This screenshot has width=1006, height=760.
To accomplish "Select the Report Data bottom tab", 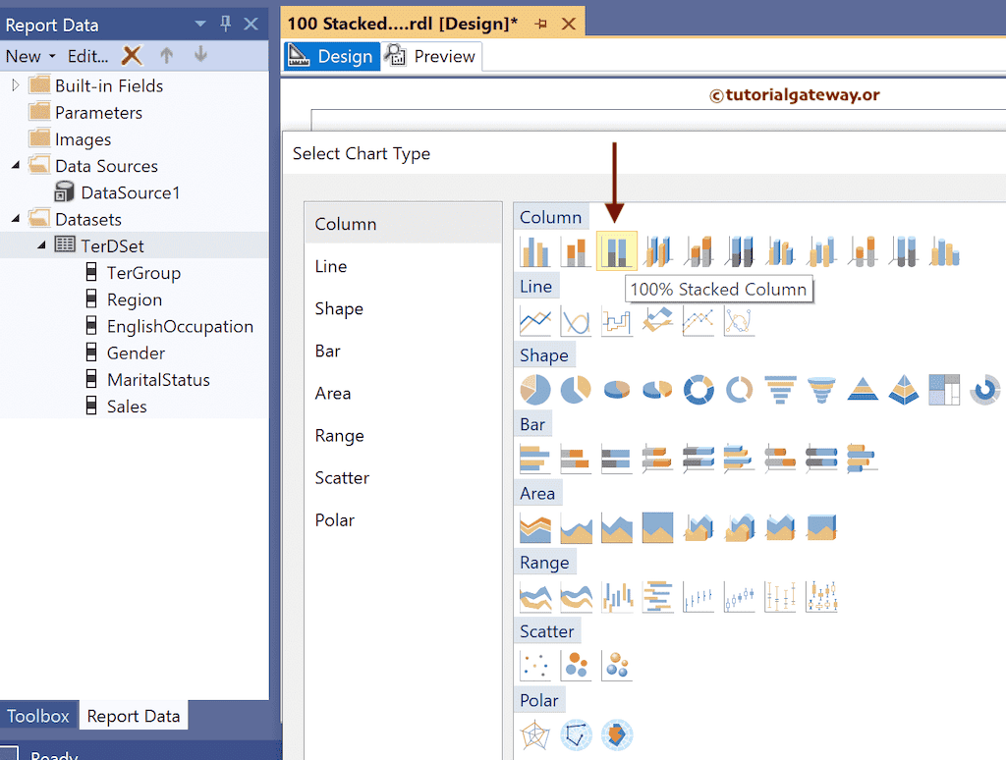I will tap(134, 716).
